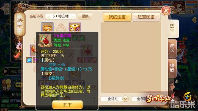
Task: Switch to 我的法宝 tab
Action: 117,17
